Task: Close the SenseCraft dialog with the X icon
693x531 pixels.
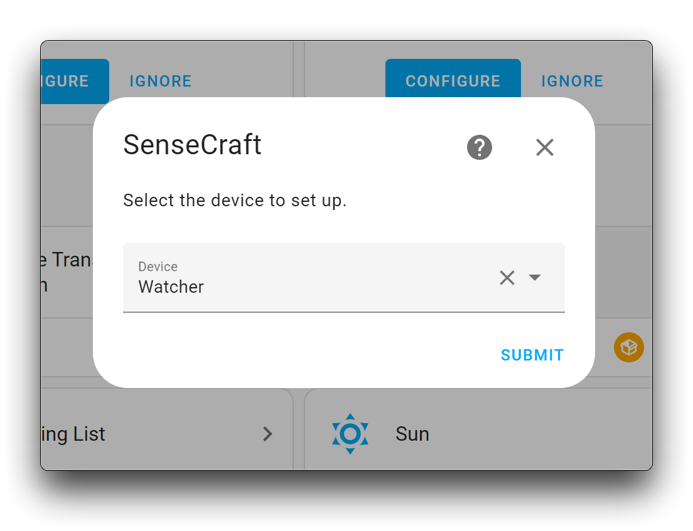Action: (544, 147)
